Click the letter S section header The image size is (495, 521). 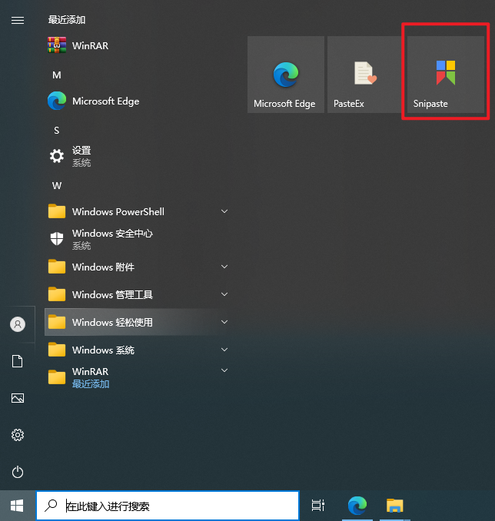click(x=57, y=131)
